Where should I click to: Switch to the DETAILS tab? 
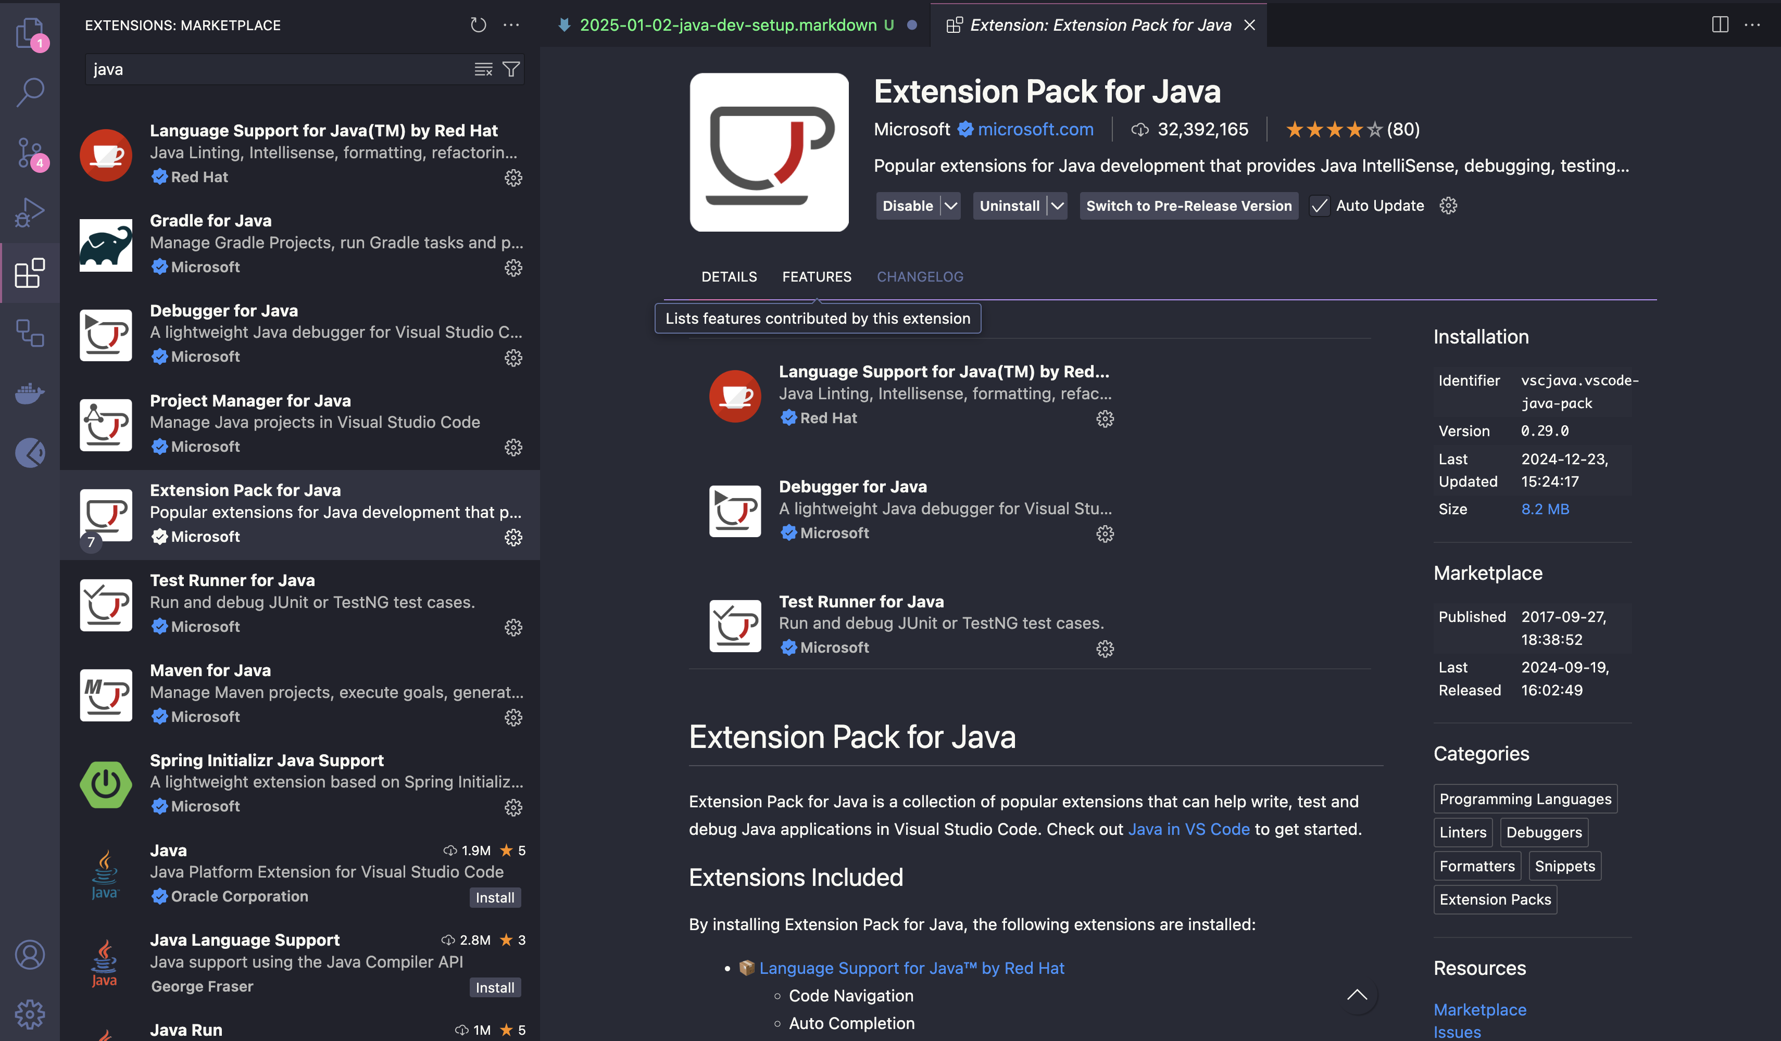729,277
